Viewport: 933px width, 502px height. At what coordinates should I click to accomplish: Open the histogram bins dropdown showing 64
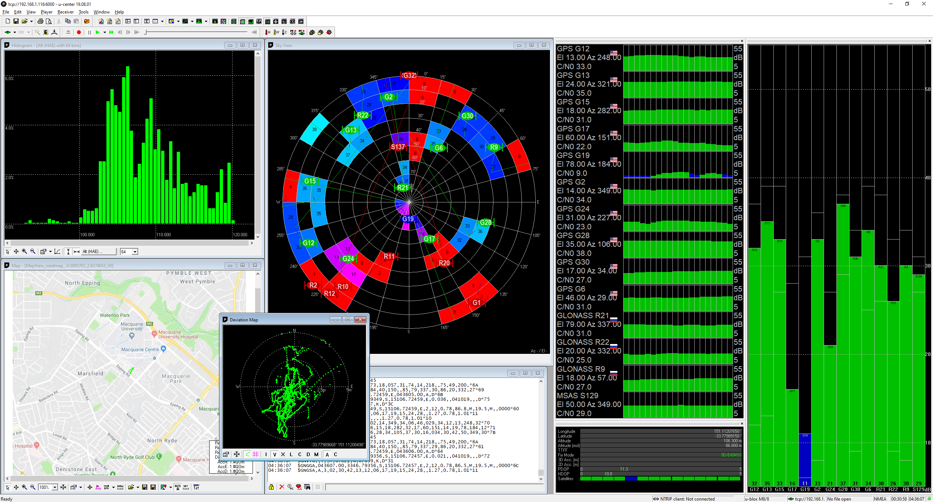(134, 252)
